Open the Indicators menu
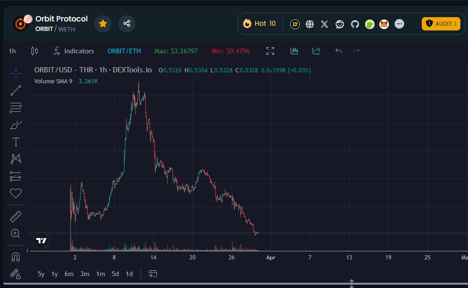The width and height of the screenshot is (468, 288). (73, 51)
